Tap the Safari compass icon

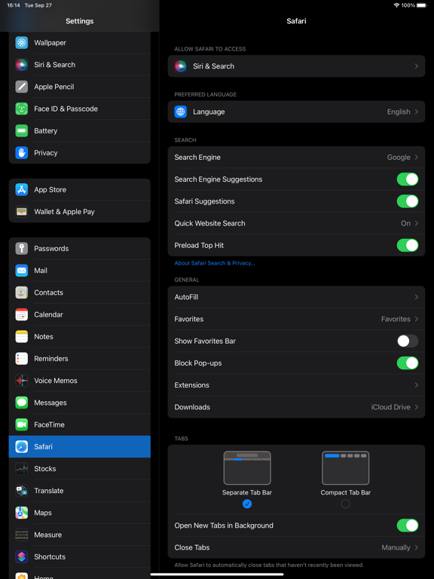[x=21, y=446]
